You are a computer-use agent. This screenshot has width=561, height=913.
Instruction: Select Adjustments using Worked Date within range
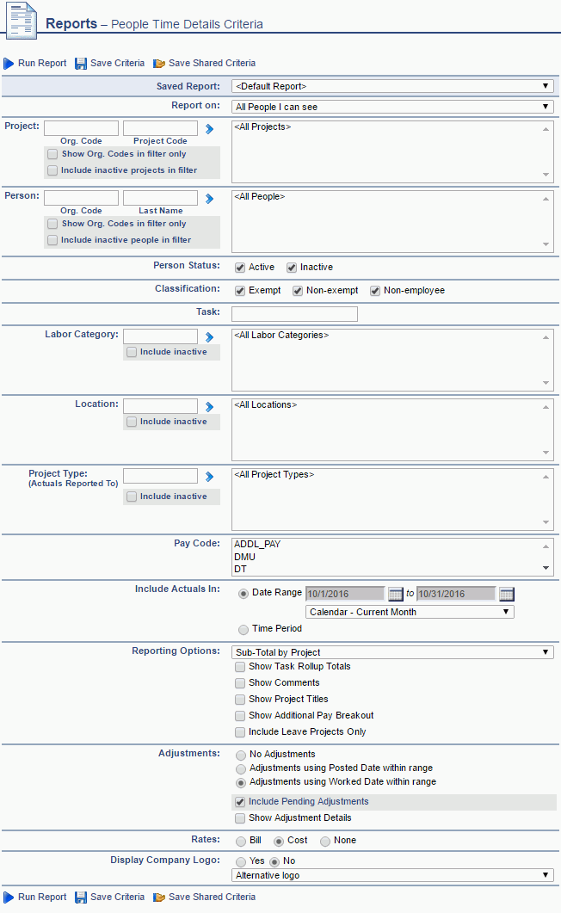point(240,783)
